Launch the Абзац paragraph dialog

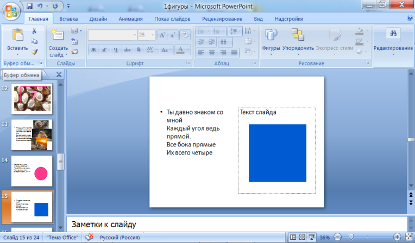click(x=254, y=63)
